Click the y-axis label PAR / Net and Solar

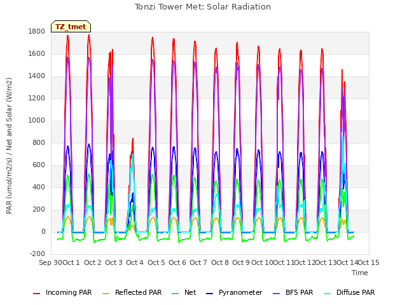click(9, 146)
